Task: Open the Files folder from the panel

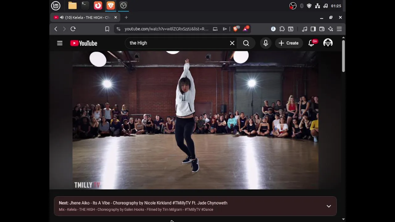Action: pos(72,6)
